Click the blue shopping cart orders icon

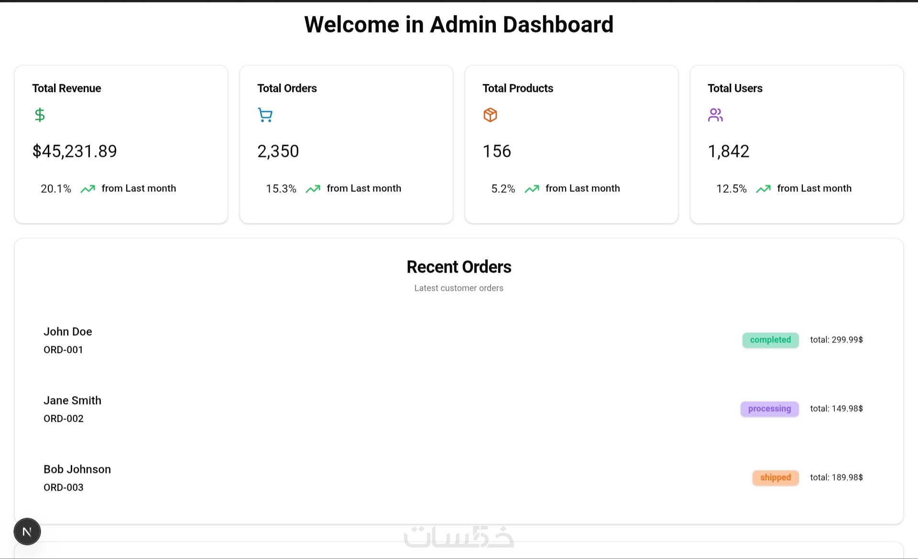[265, 115]
